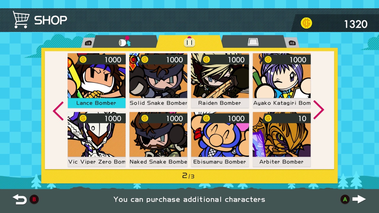Switch to the bomber upgrade tab
Viewport: 379px width, 213px height.
(x=125, y=42)
